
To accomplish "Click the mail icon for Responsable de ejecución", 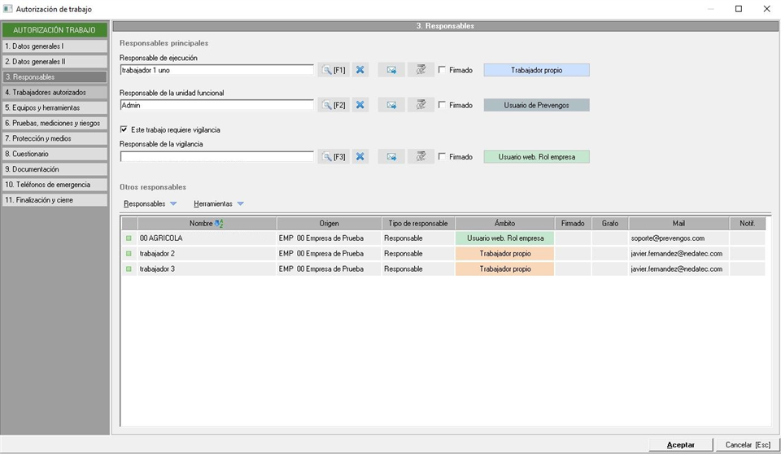I will [391, 70].
